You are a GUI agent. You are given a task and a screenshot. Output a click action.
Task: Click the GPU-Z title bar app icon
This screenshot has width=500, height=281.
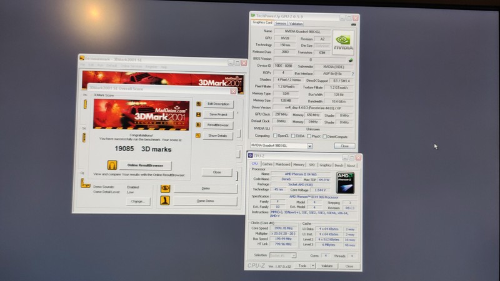tap(253, 15)
